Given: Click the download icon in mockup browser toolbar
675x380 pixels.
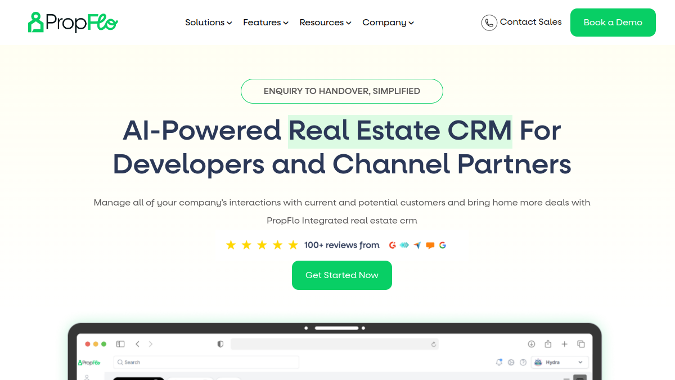Looking at the screenshot, I should click(532, 344).
